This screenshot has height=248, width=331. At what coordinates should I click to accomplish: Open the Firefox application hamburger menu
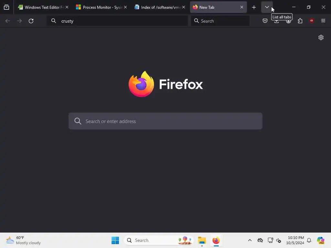tap(323, 21)
